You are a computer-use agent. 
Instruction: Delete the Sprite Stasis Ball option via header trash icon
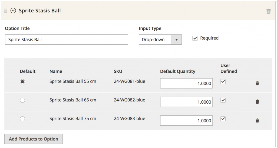268,11
